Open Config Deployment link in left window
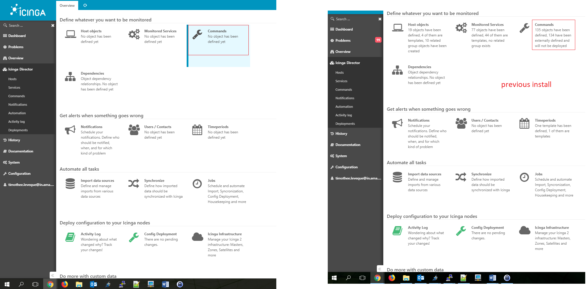 [x=160, y=234]
